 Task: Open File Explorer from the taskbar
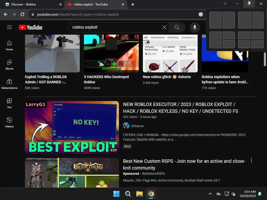coord(139,194)
